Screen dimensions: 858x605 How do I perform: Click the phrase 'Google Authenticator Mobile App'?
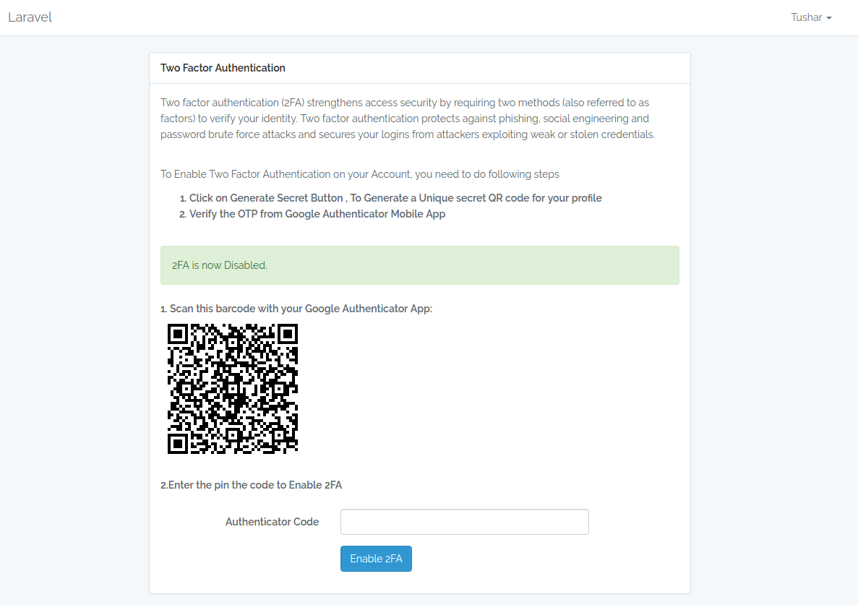365,214
